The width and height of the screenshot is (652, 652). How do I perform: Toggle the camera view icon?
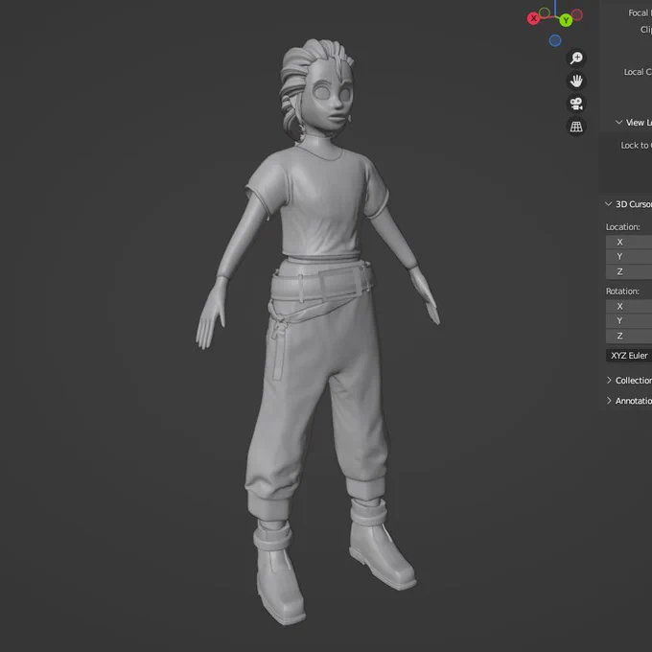pyautogui.click(x=576, y=104)
